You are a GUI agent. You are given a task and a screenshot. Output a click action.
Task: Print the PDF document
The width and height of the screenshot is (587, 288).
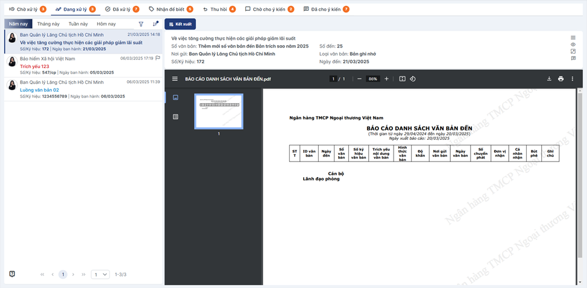coord(560,79)
